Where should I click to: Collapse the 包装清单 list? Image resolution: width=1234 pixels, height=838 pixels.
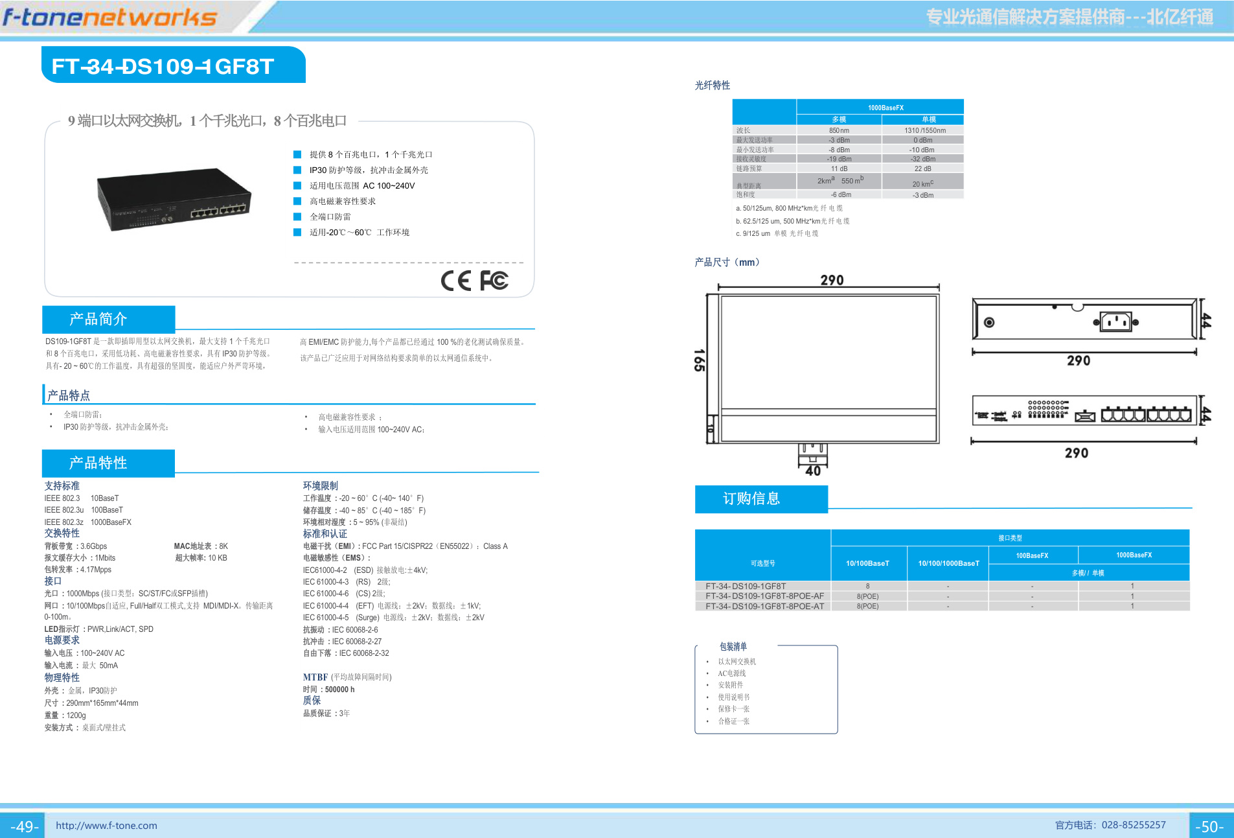[732, 646]
